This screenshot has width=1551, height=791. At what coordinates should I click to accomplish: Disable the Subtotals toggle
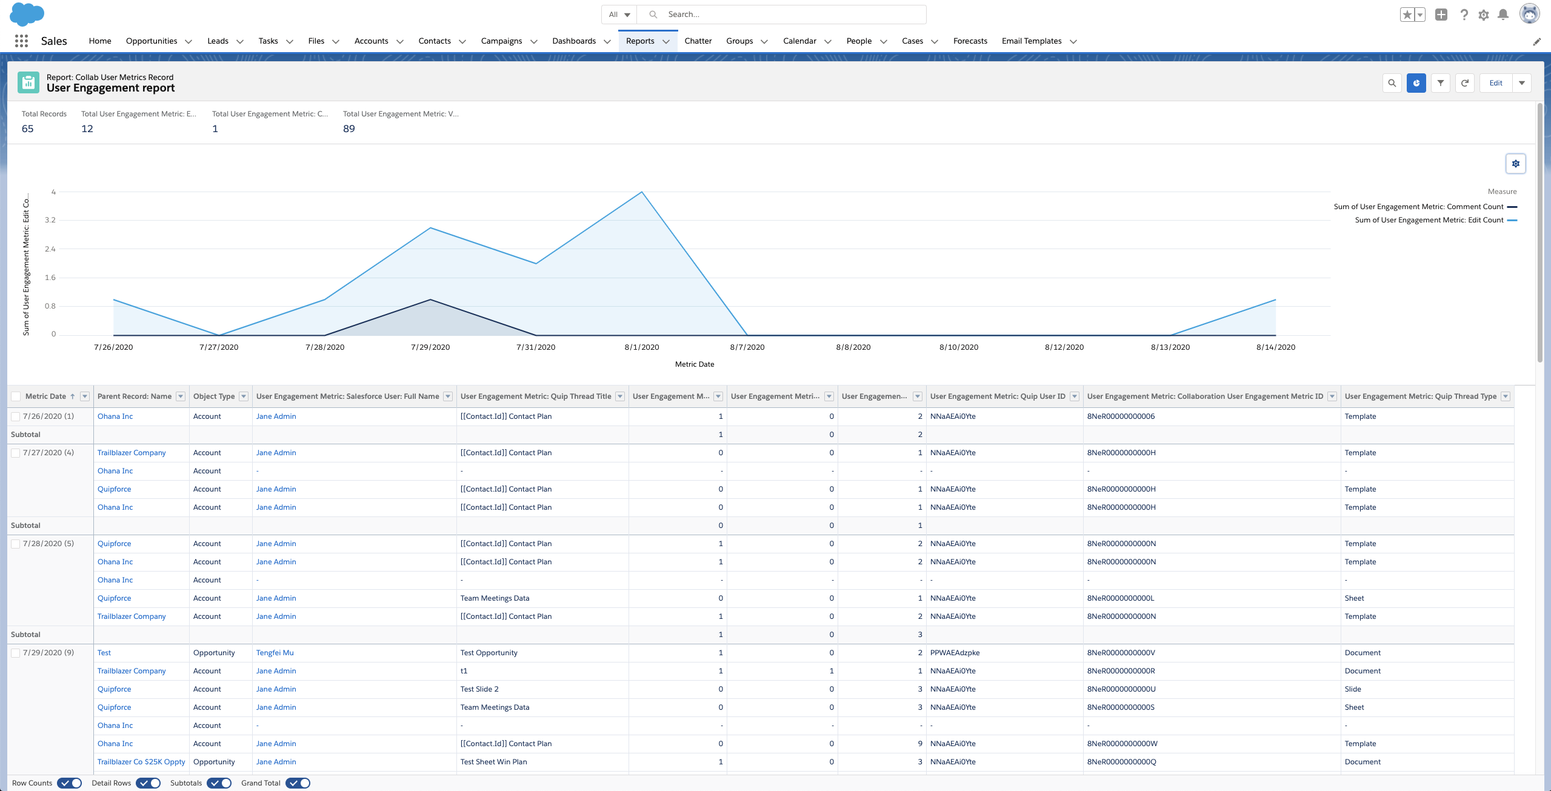219,783
